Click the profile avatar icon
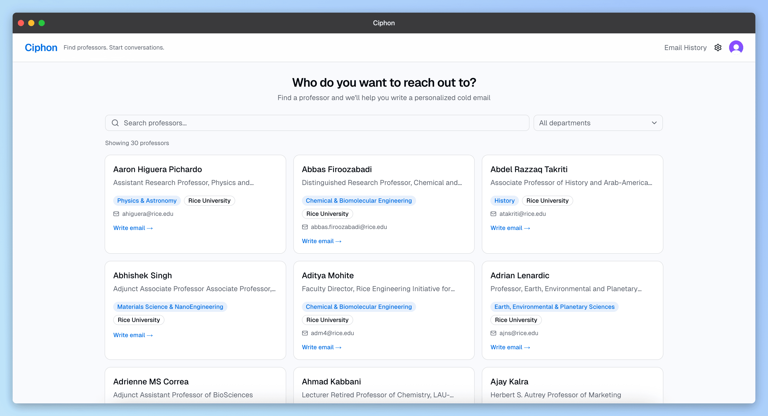Image resolution: width=768 pixels, height=416 pixels. pyautogui.click(x=736, y=47)
